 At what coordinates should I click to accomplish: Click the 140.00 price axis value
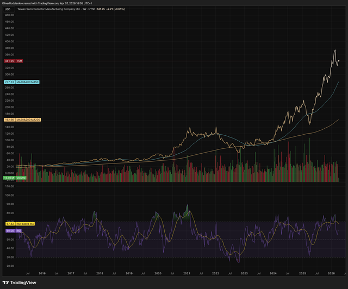(9, 127)
